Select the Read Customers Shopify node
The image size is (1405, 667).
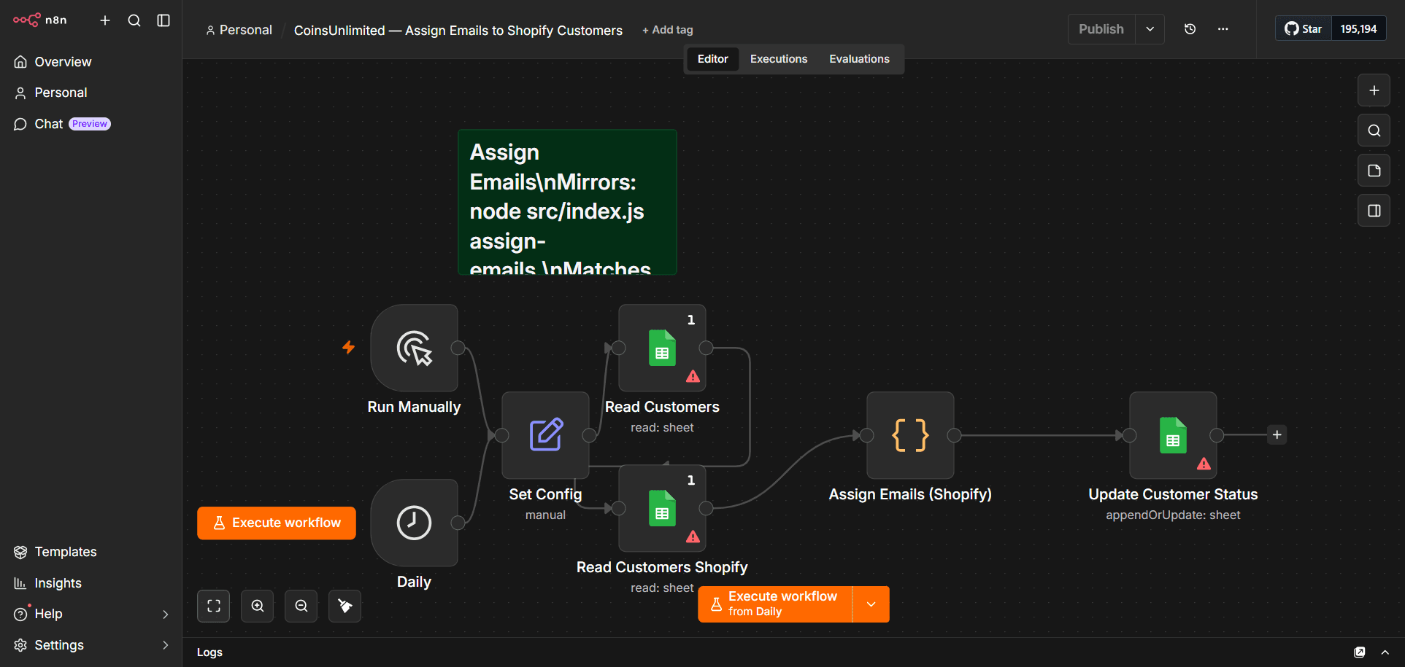(x=662, y=508)
